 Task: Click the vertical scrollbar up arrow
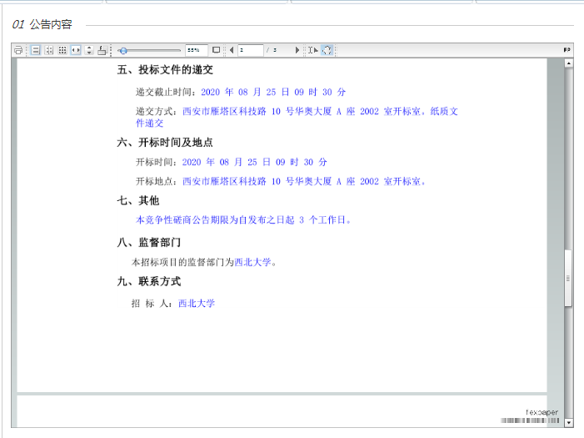pyautogui.click(x=569, y=63)
